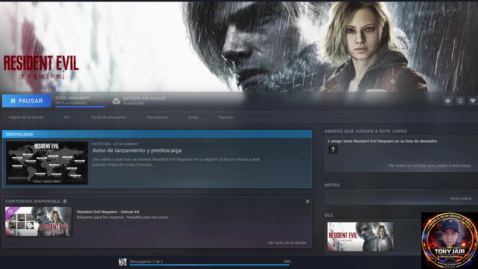Click the 99% label in bottom bar

tap(287, 262)
